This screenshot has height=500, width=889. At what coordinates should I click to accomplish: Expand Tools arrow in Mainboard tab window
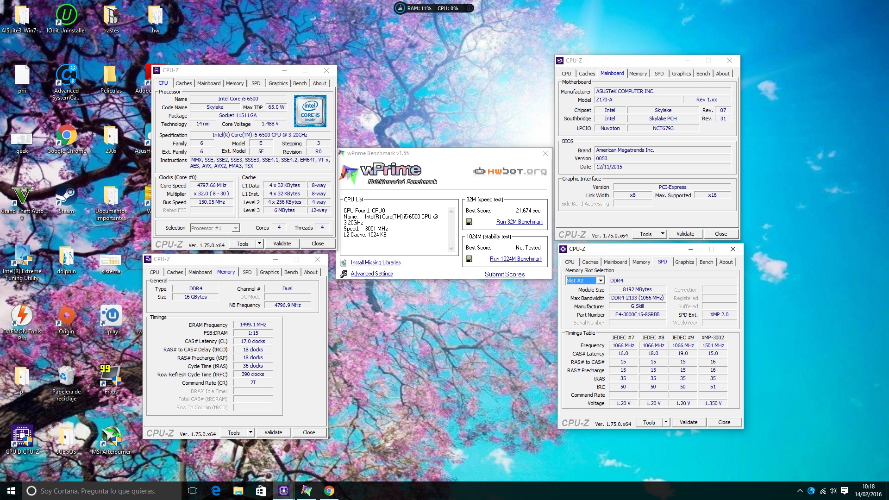point(663,234)
